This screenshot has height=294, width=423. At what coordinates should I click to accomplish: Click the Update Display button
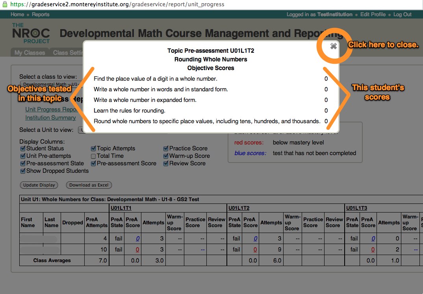[x=39, y=185]
